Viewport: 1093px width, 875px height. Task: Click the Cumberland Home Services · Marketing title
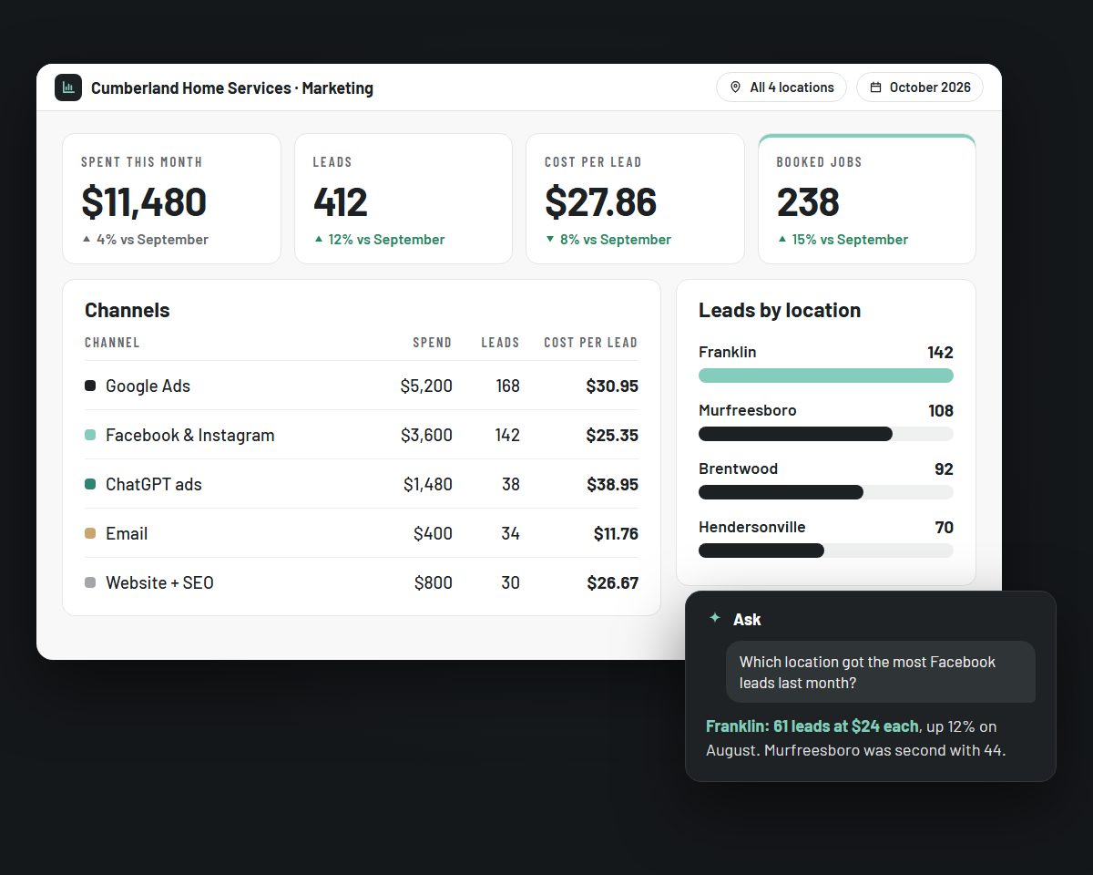click(x=232, y=88)
